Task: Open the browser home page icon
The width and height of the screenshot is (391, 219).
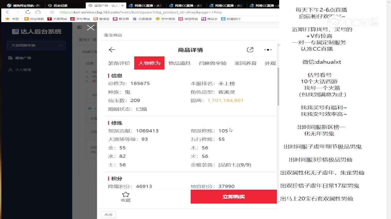Action: point(38,12)
